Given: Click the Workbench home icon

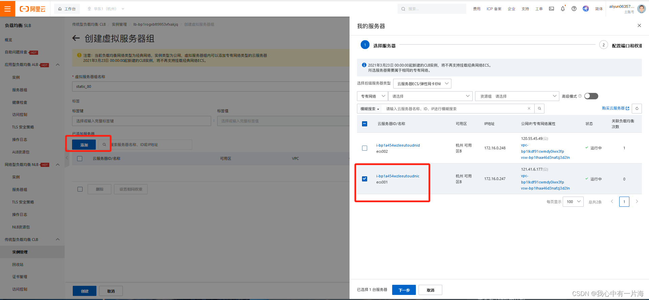Looking at the screenshot, I should tap(60, 9).
